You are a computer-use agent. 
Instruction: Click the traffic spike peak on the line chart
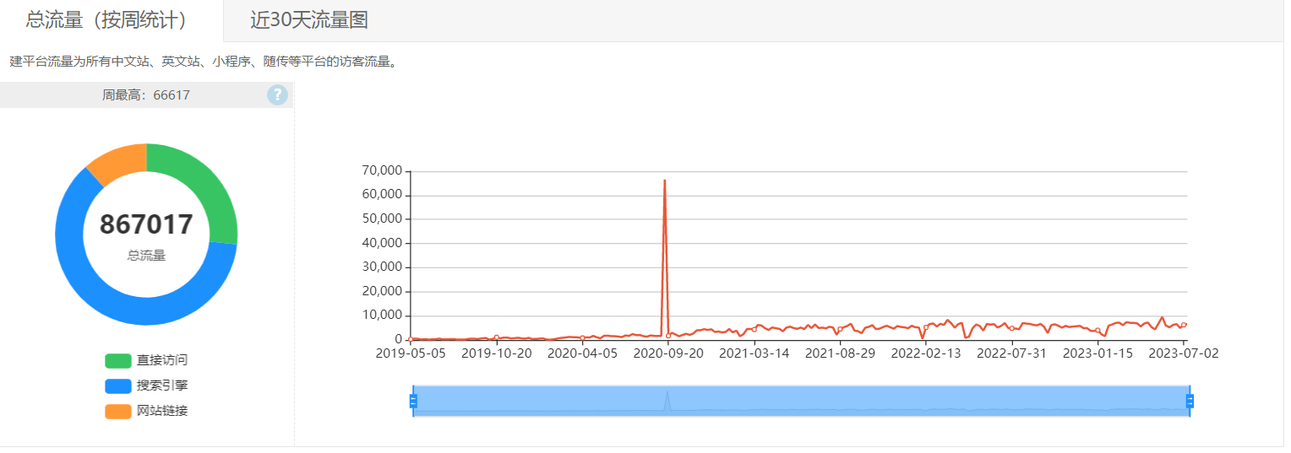coord(664,181)
